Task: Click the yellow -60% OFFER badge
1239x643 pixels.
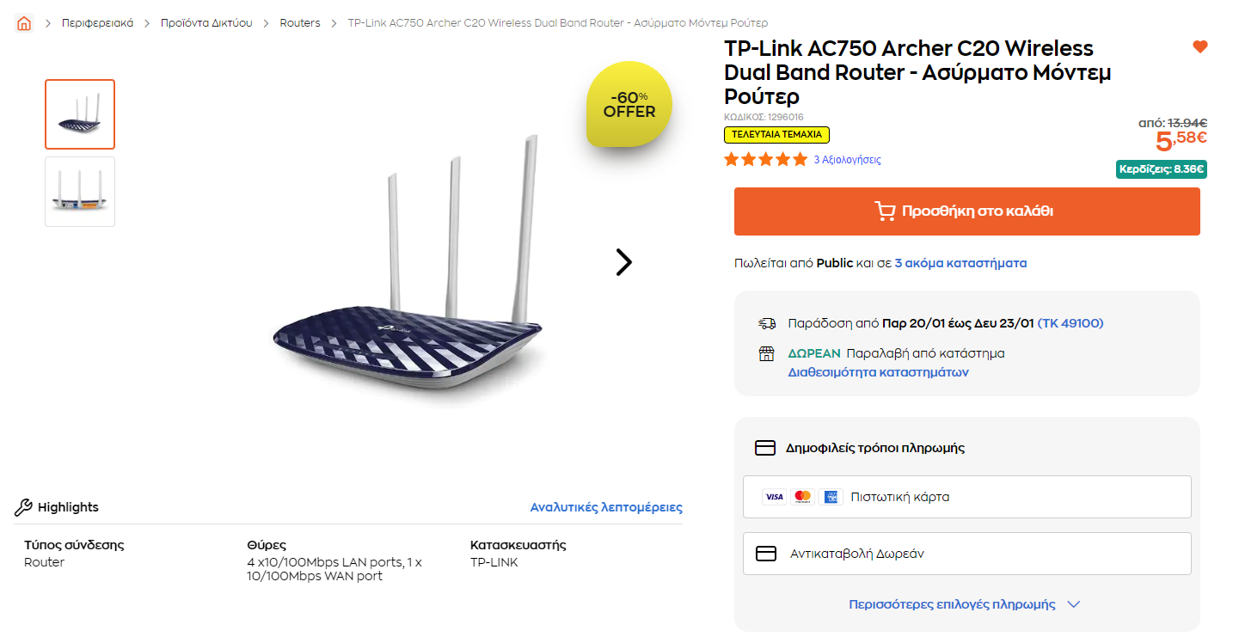Action: click(629, 104)
